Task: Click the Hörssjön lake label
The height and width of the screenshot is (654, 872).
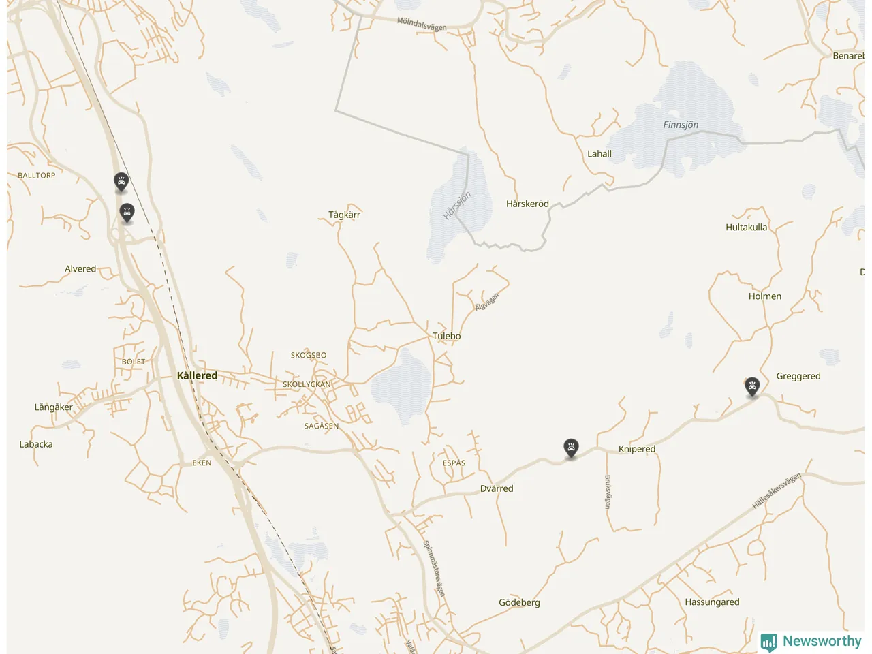Action: (457, 206)
